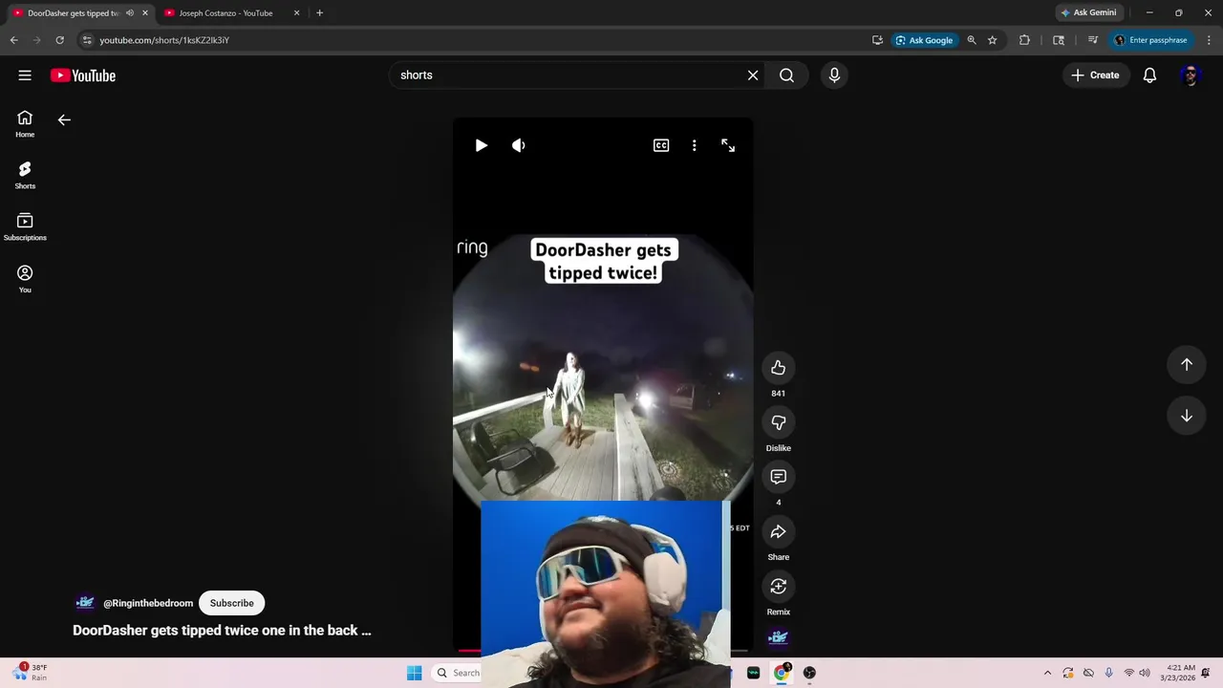Go back in the browser

[13, 40]
